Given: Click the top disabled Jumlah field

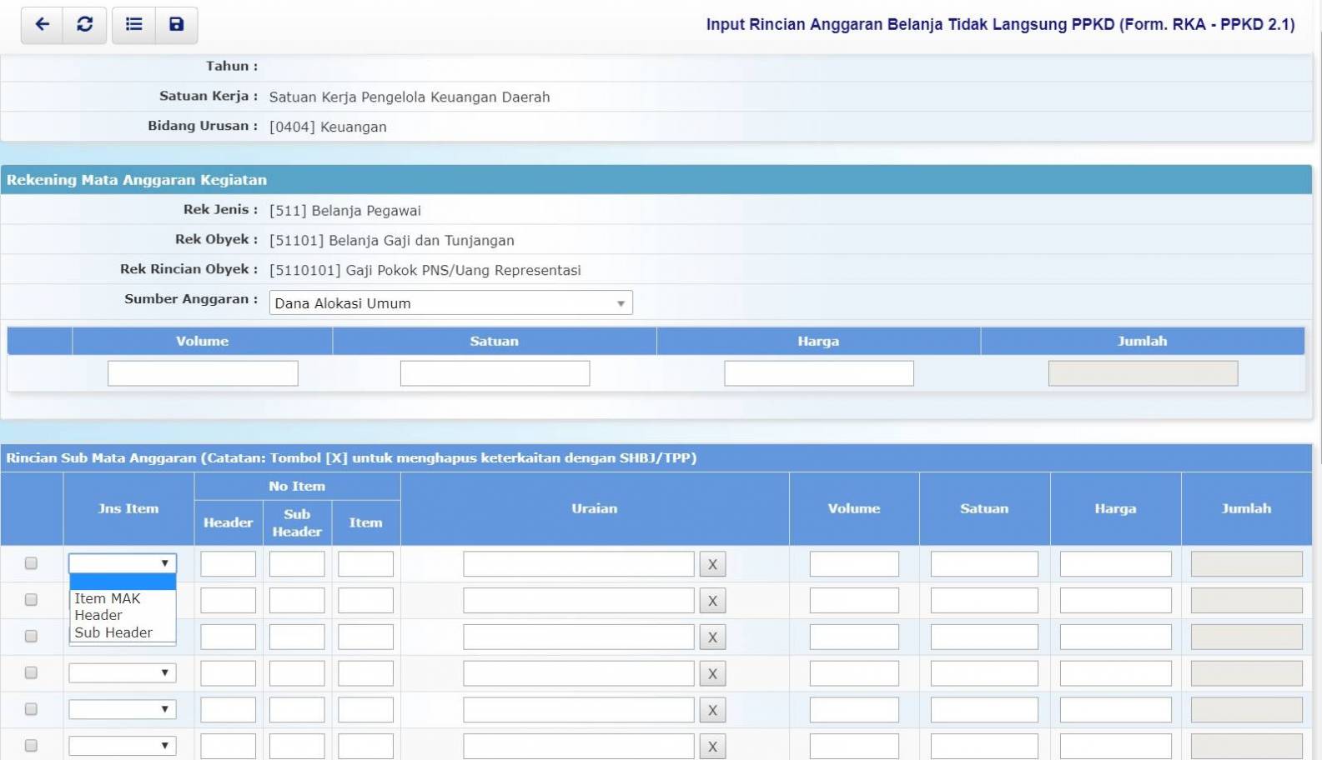Looking at the screenshot, I should (x=1143, y=373).
